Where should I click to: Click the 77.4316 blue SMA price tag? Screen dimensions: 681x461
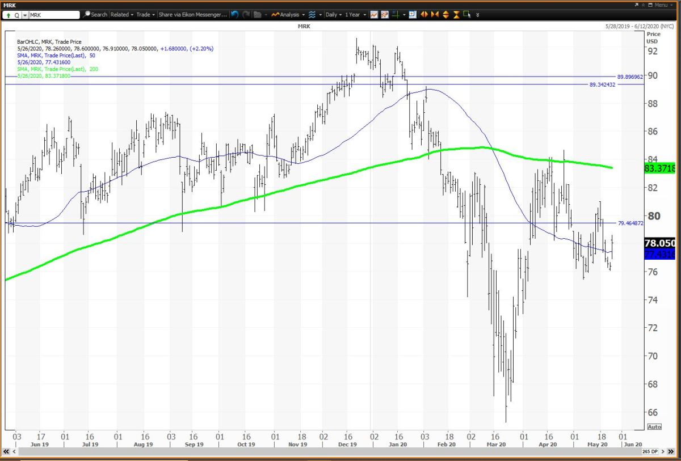point(661,254)
